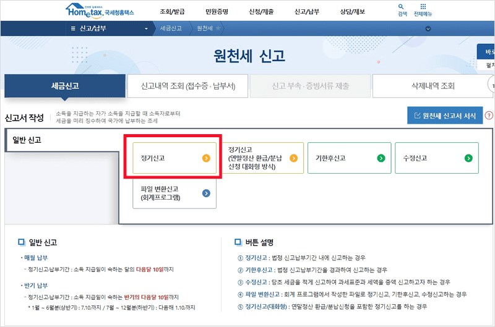Click the green arrow on 수정신고

click(x=468, y=158)
